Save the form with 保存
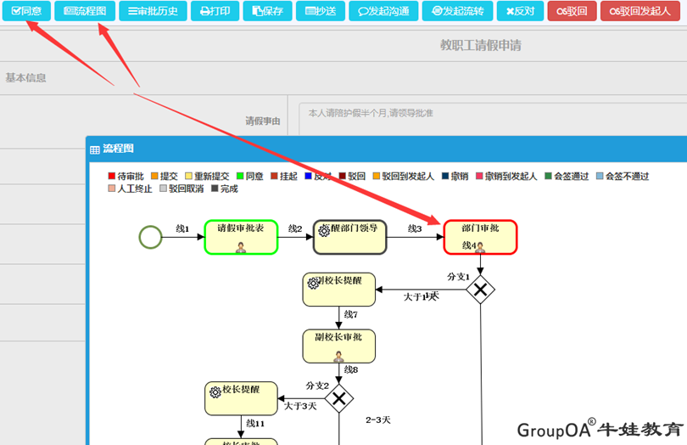Screen dimensions: 687x445 pos(268,11)
